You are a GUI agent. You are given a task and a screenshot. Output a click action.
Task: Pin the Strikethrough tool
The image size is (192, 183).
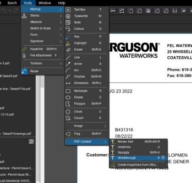point(163,158)
